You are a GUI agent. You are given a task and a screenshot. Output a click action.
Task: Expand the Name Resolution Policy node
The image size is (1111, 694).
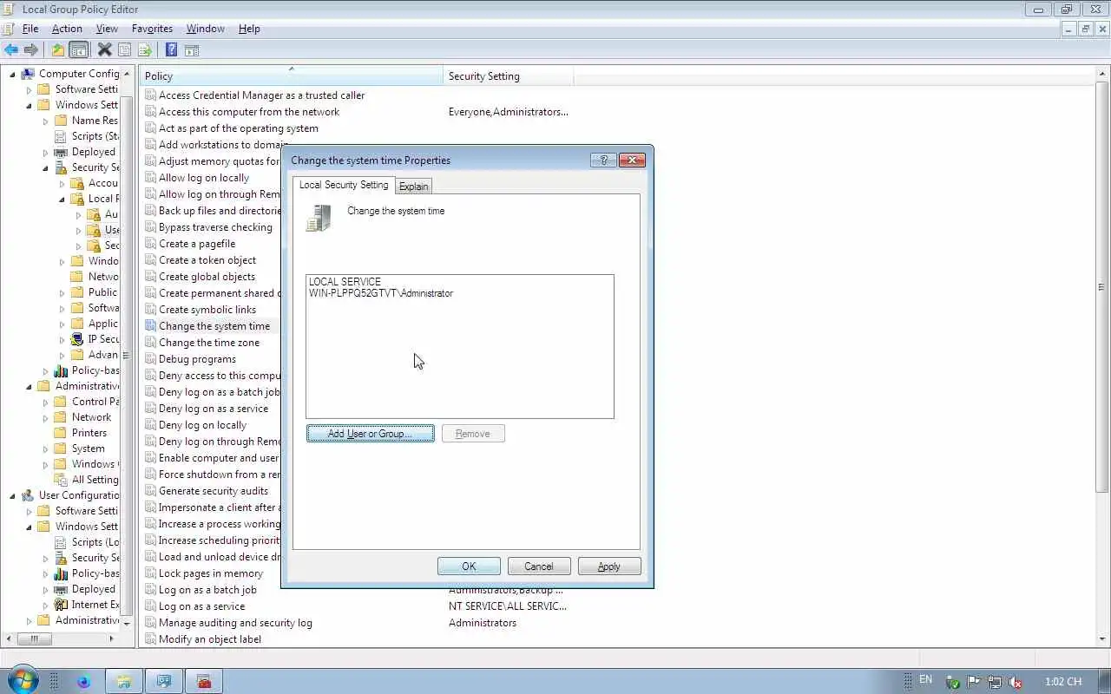tap(45, 121)
